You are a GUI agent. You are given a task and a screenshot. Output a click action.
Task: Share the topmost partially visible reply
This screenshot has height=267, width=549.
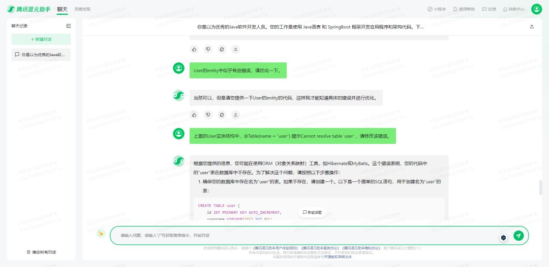pos(236,49)
